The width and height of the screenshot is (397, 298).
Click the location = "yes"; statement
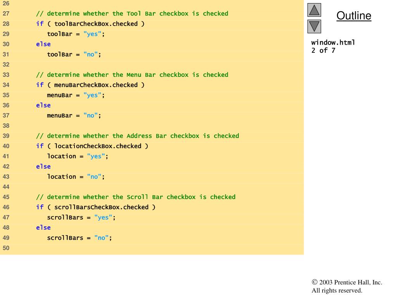click(78, 156)
